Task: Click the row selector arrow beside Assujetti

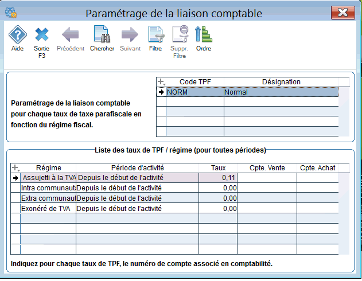Action: pyautogui.click(x=15, y=178)
